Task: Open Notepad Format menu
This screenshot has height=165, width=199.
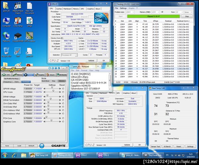Action: 84,70
